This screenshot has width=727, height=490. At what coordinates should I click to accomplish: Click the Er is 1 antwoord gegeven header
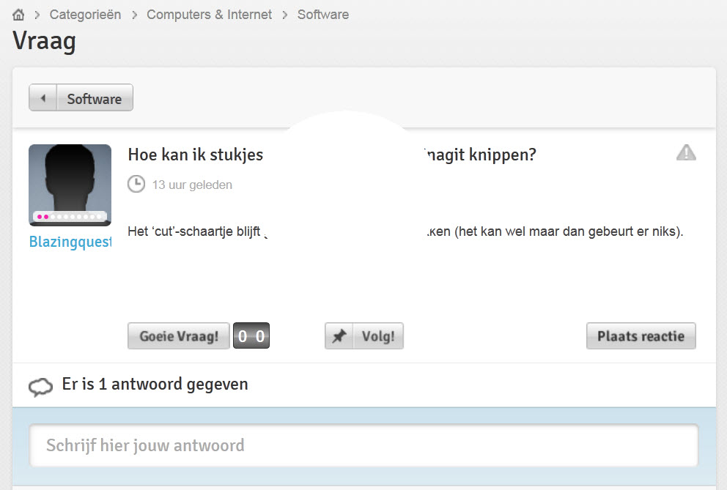[x=153, y=384]
